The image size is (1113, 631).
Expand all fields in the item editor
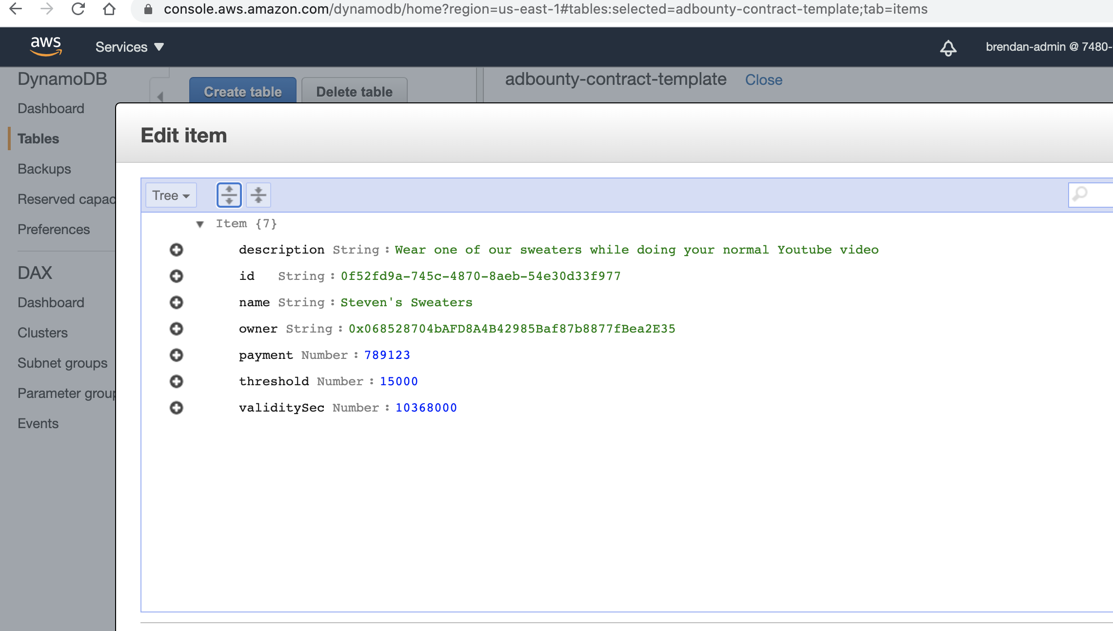[229, 195]
